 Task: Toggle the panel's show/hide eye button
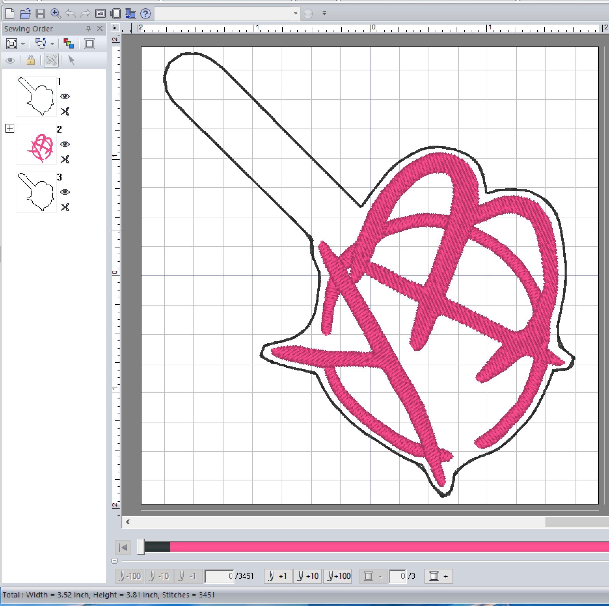(11, 61)
